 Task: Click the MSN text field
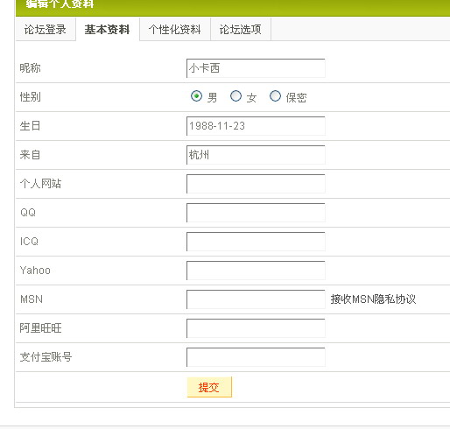(256, 299)
